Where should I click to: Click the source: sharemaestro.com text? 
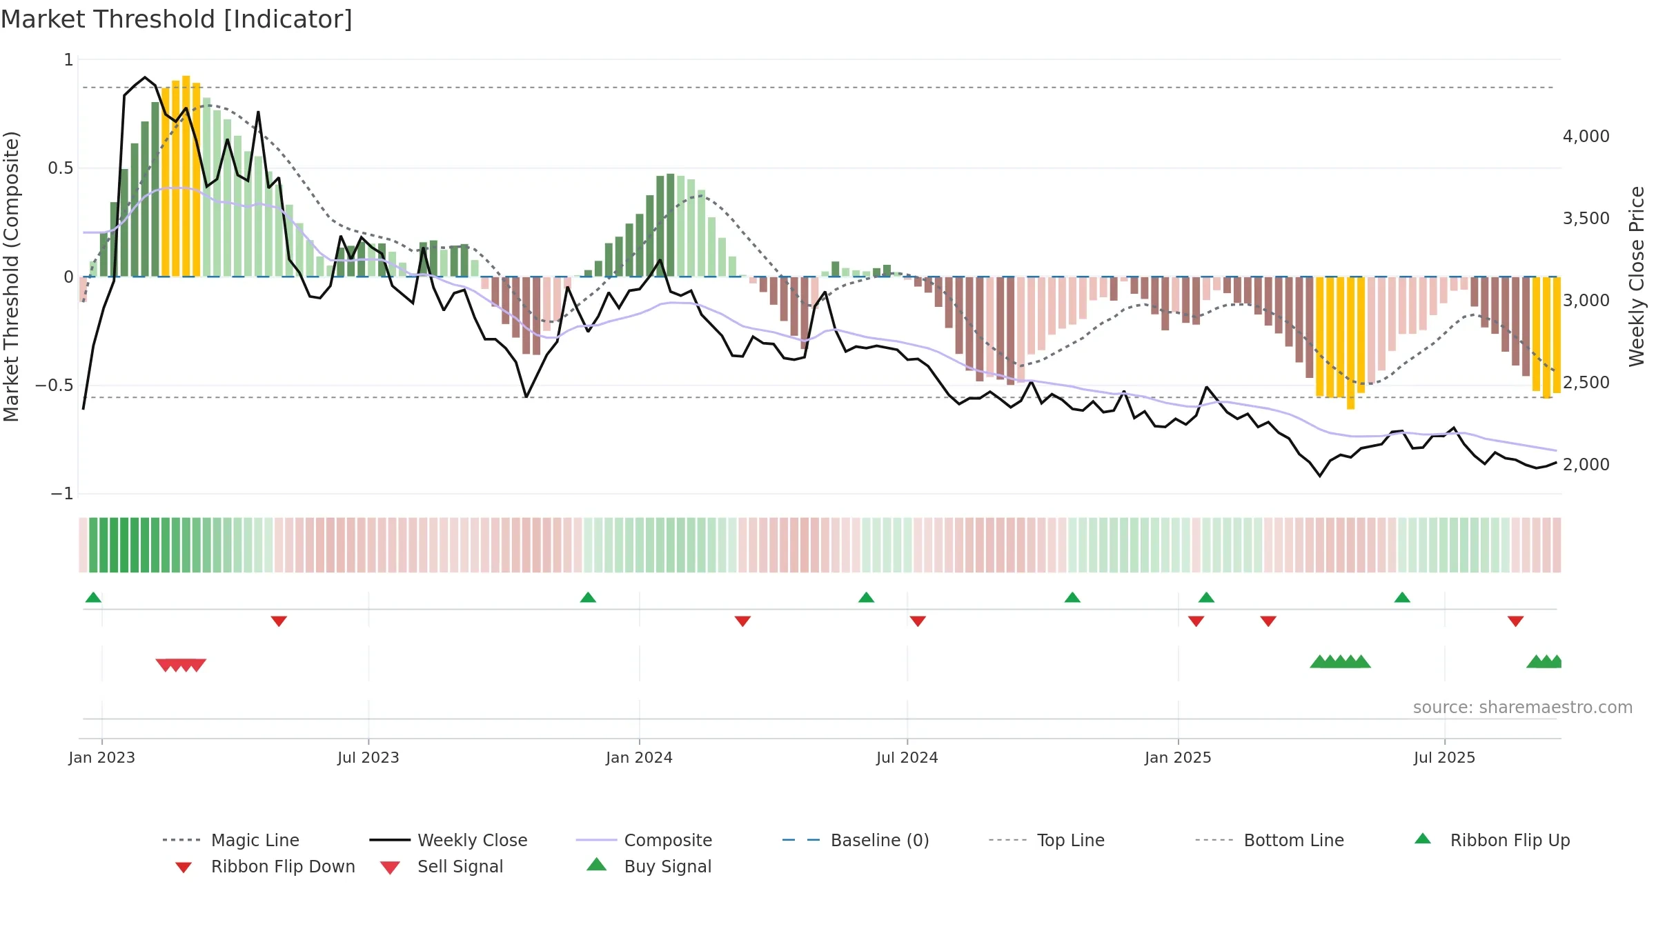pyautogui.click(x=1523, y=708)
